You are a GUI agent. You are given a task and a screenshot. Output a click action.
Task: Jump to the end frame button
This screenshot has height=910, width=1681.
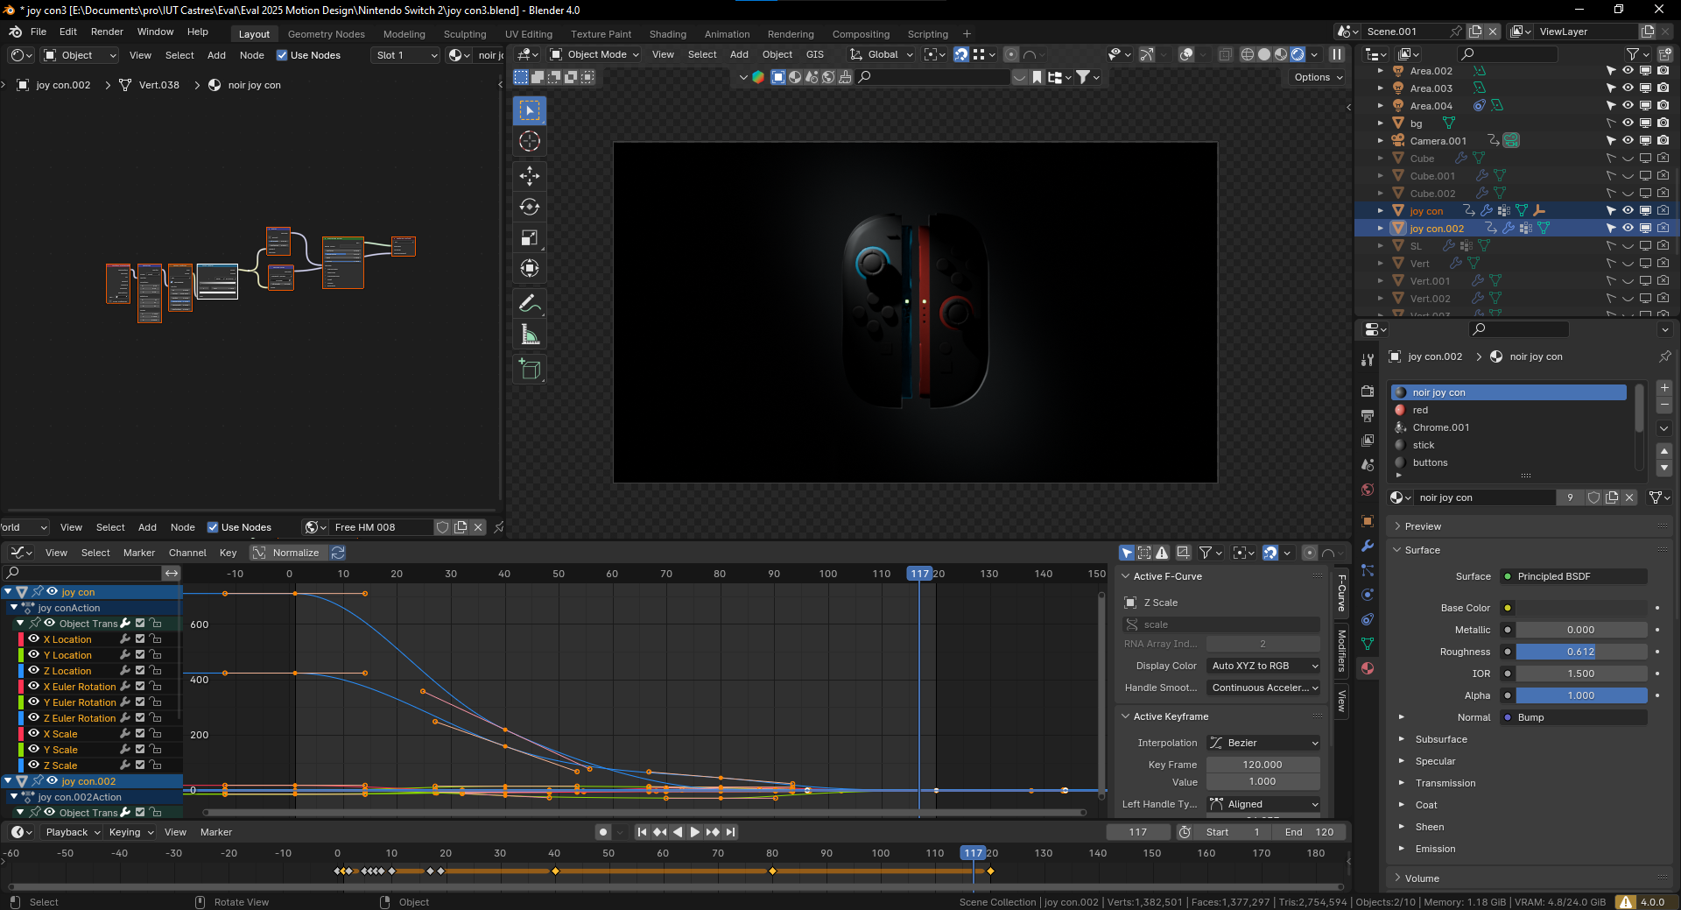(x=731, y=832)
